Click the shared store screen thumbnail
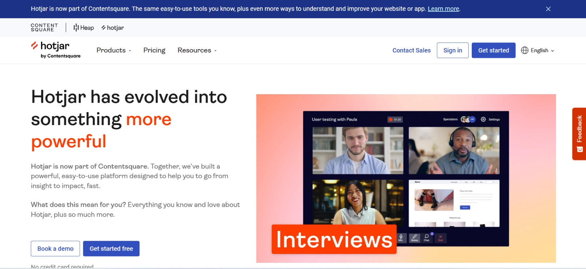 (x=454, y=203)
